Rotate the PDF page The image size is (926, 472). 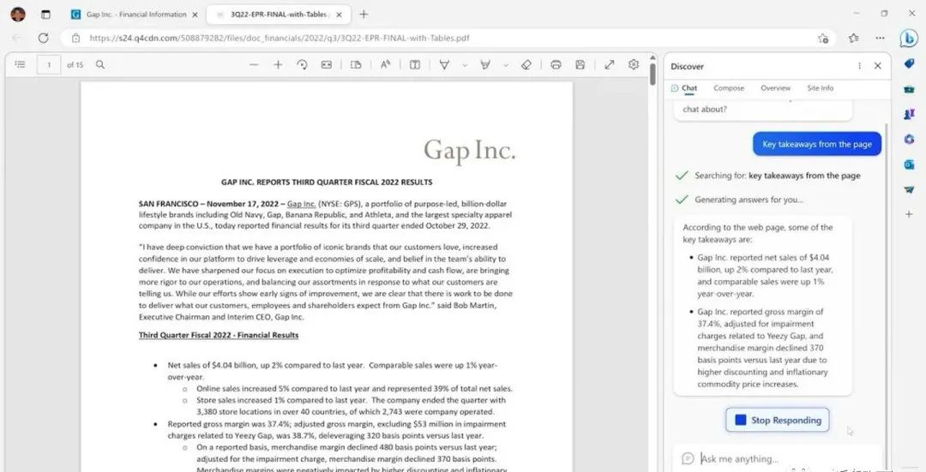coord(302,65)
